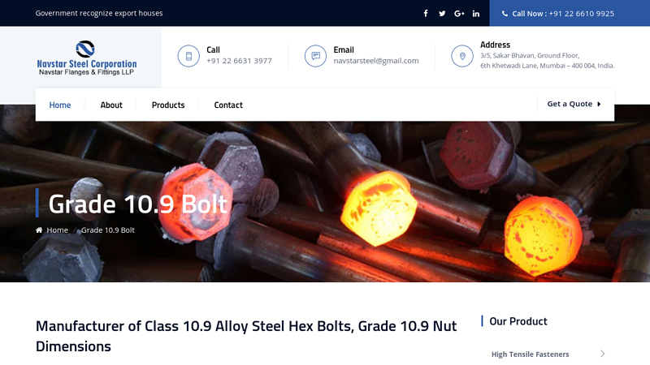Click the Sakar Bhavan address text
The height and width of the screenshot is (365, 650).
(547, 60)
